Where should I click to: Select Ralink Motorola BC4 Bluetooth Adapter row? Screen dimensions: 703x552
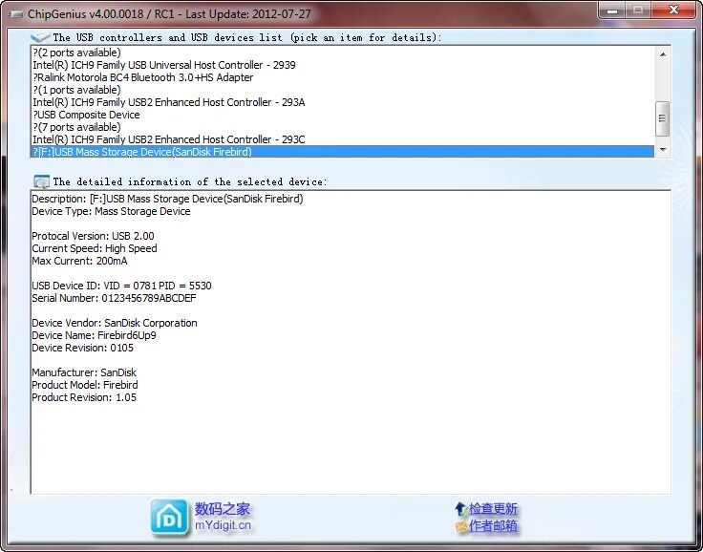coord(343,77)
